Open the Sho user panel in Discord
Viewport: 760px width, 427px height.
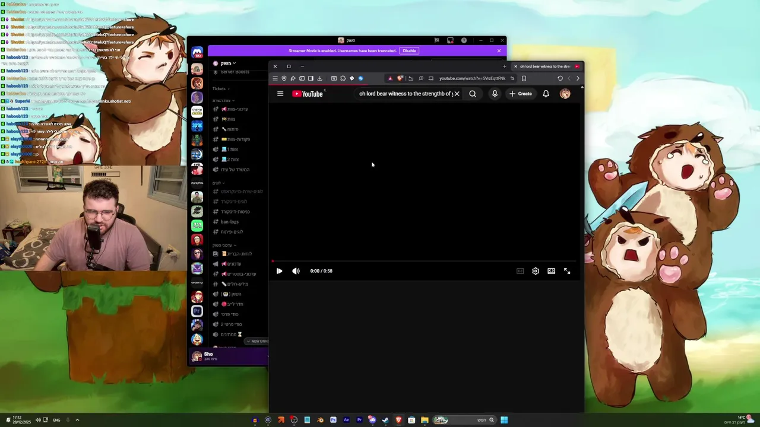tap(229, 356)
